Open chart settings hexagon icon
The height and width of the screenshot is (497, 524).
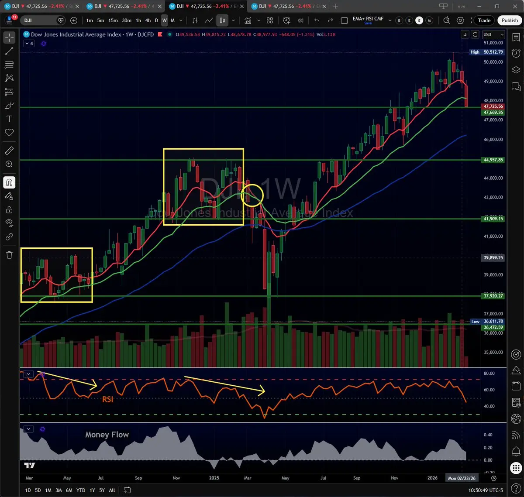click(x=460, y=21)
